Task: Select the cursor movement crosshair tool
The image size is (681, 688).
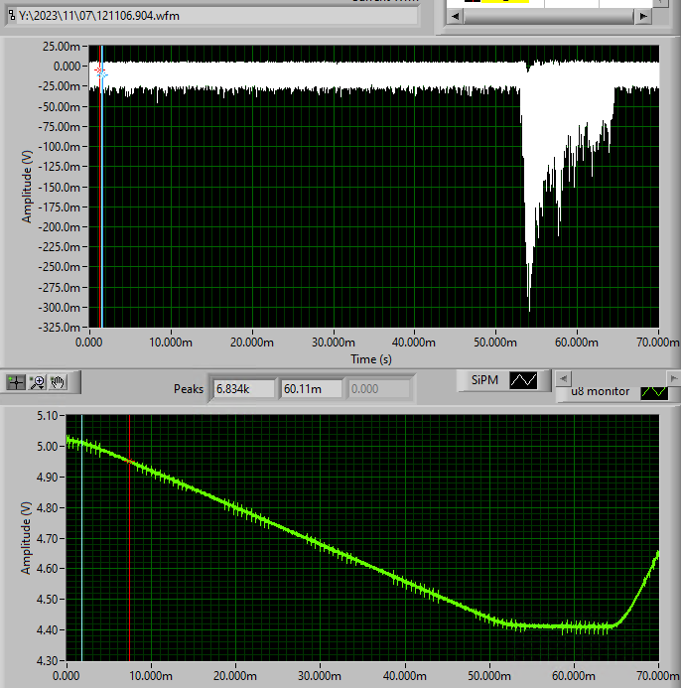Action: [16, 382]
